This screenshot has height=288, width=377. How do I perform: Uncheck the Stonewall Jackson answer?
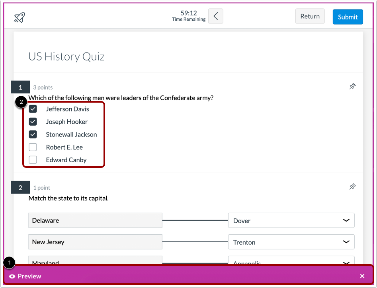pyautogui.click(x=33, y=134)
